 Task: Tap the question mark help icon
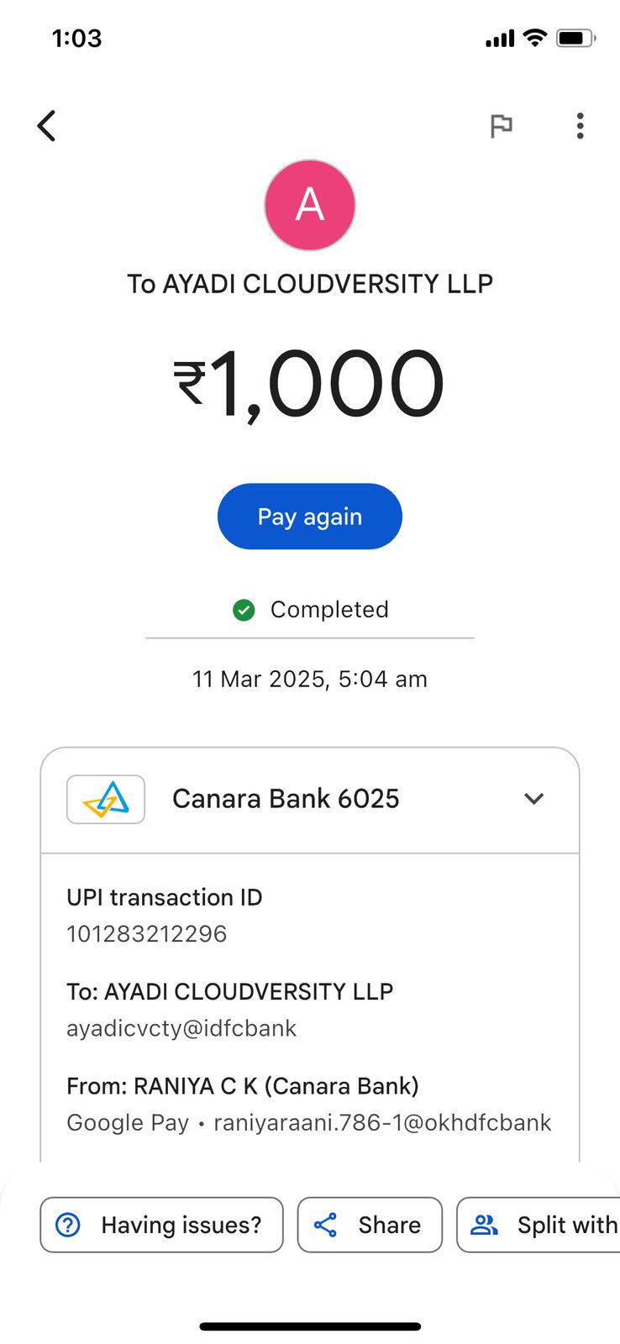point(68,1225)
